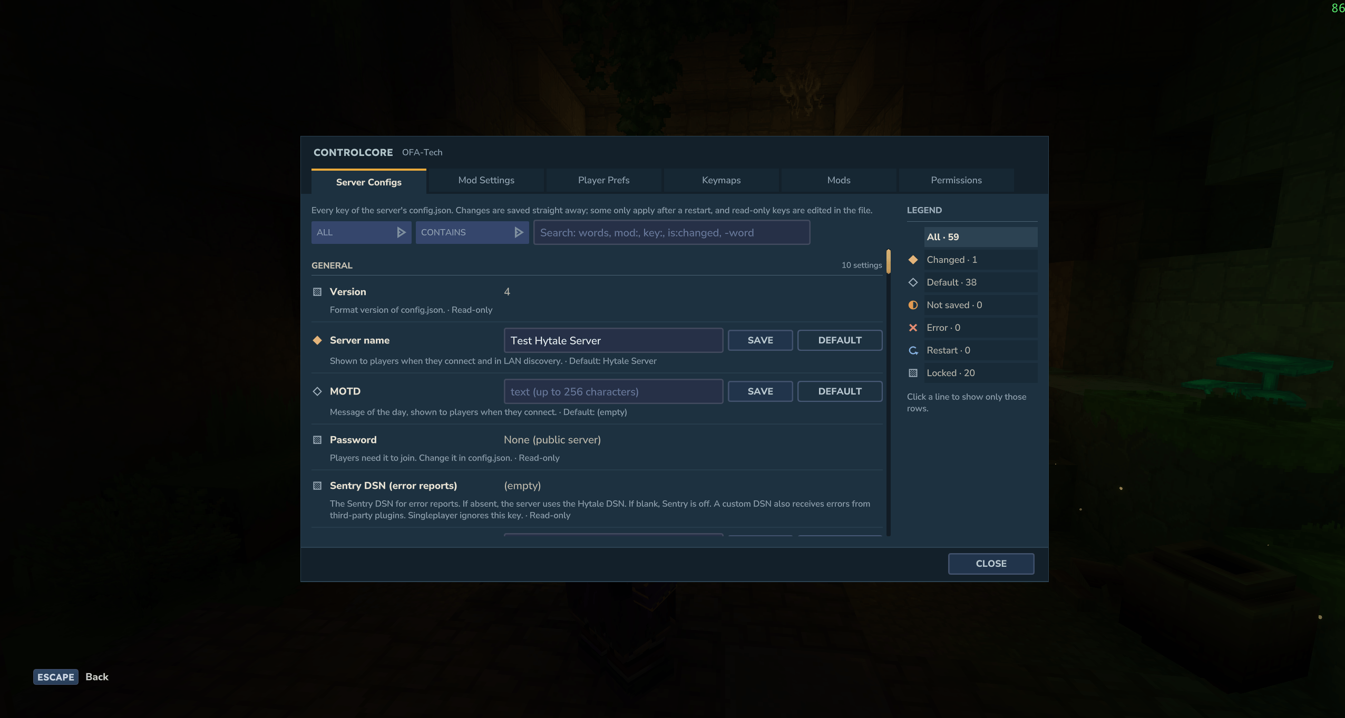Screen dimensions: 1345x718
Task: Filter rows by All · 59
Action: 980,237
